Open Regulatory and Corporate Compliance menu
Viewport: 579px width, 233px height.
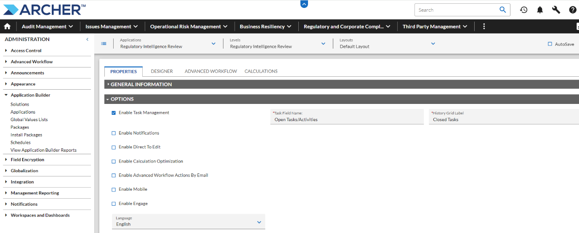coord(347,26)
